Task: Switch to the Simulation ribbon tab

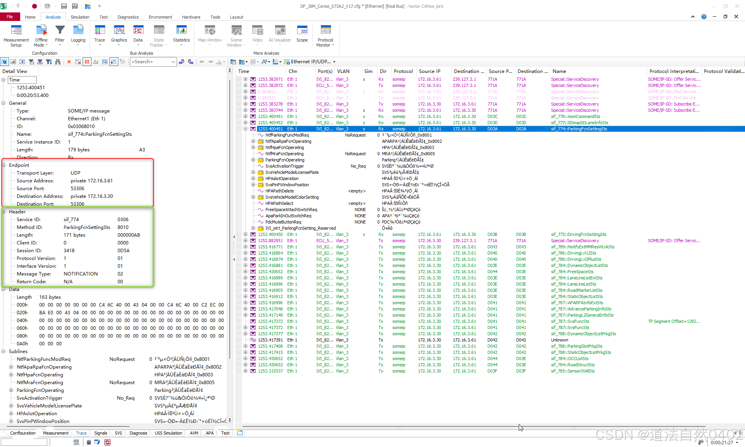Action: coord(80,17)
